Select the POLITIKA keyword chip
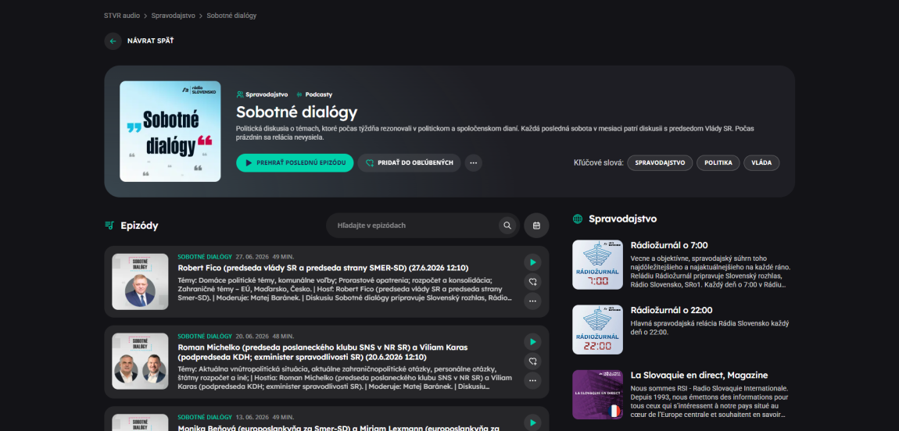This screenshot has height=431, width=899. (718, 162)
